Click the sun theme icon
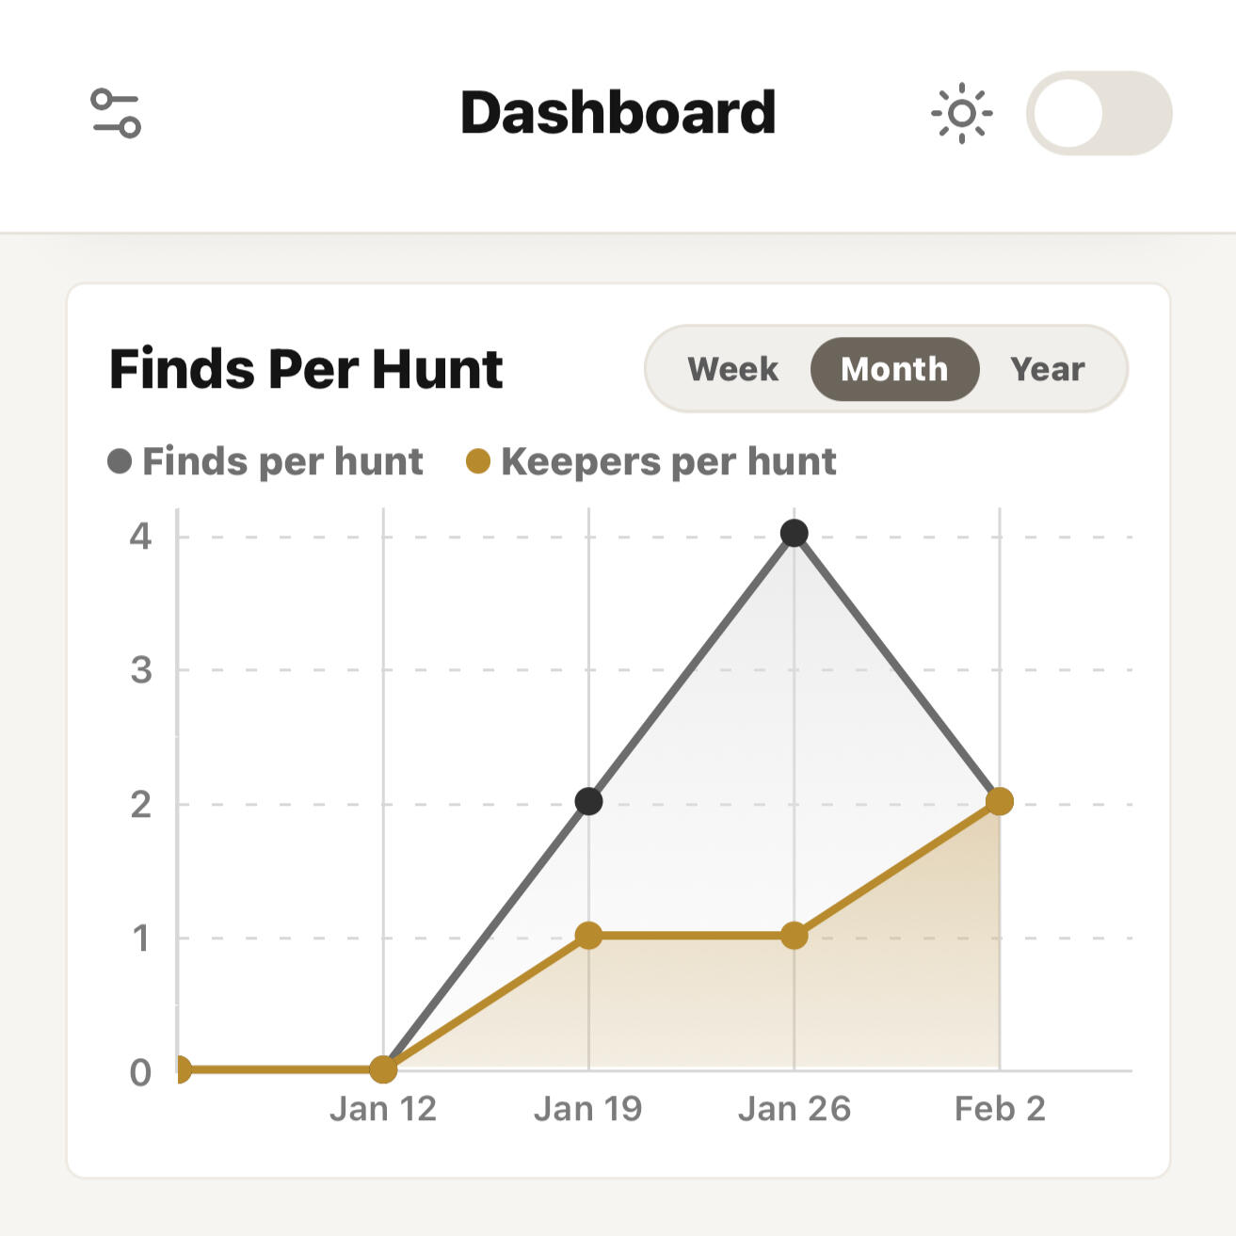 click(961, 113)
